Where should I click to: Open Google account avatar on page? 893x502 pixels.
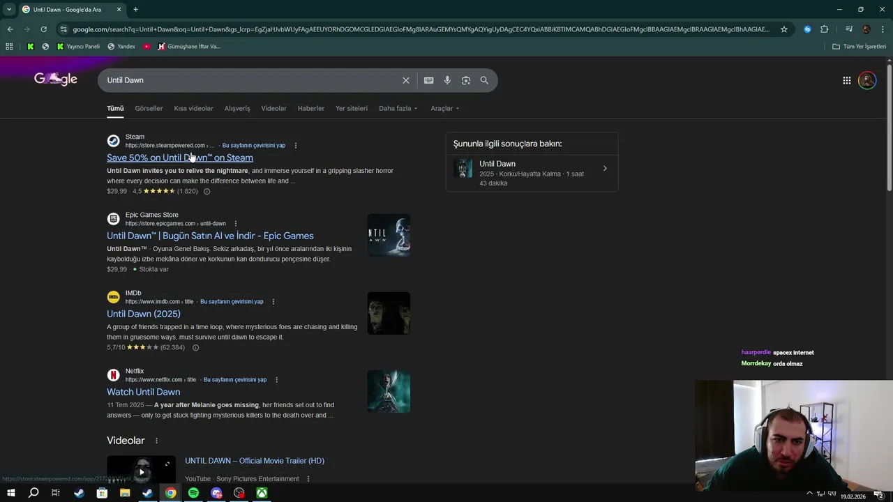pyautogui.click(x=867, y=80)
